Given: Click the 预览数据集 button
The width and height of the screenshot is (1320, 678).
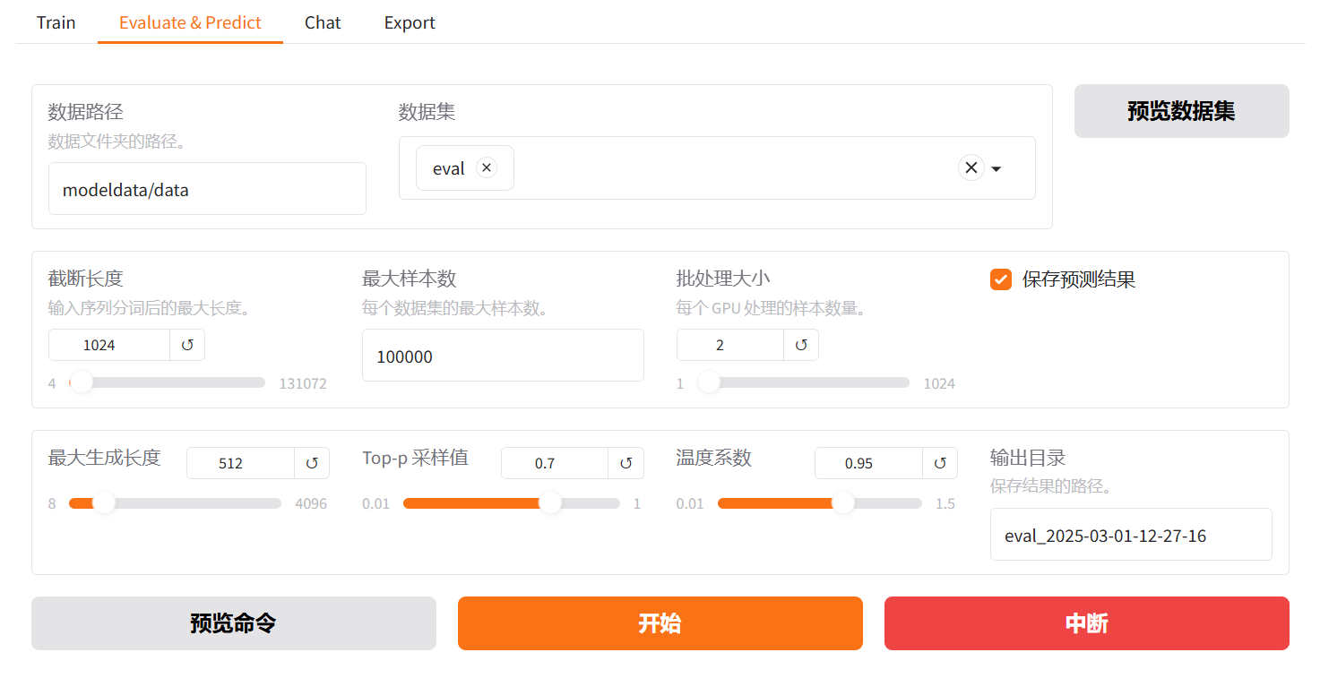Looking at the screenshot, I should click(x=1181, y=111).
